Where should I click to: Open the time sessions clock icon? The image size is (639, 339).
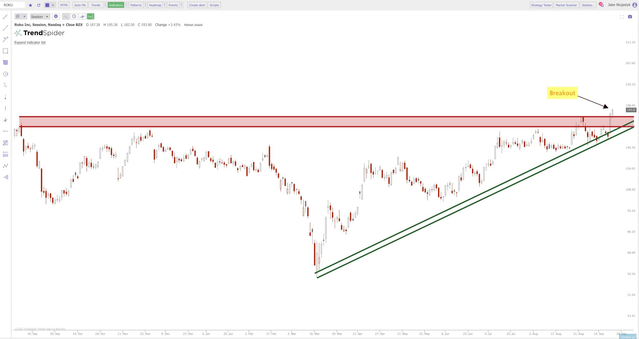[x=74, y=16]
